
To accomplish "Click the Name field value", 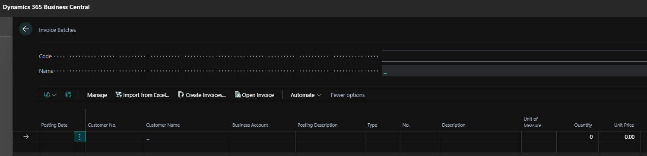I will click(x=514, y=71).
